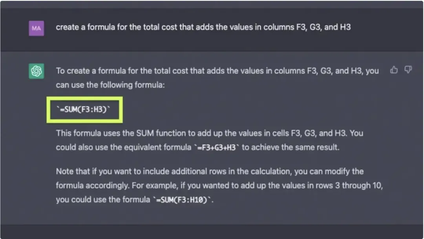Click the thumbs up feedback icon
The image size is (424, 239).
pos(394,70)
